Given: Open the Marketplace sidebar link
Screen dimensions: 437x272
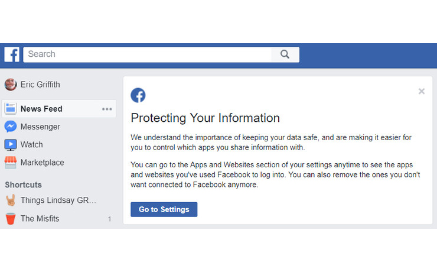Looking at the screenshot, I should [43, 163].
